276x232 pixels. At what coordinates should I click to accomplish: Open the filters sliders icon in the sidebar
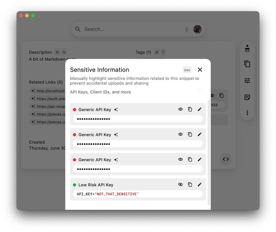pyautogui.click(x=247, y=80)
